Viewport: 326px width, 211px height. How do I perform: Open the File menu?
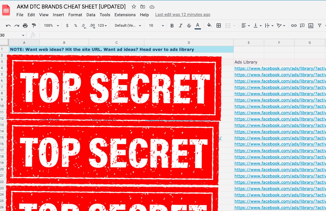20,15
